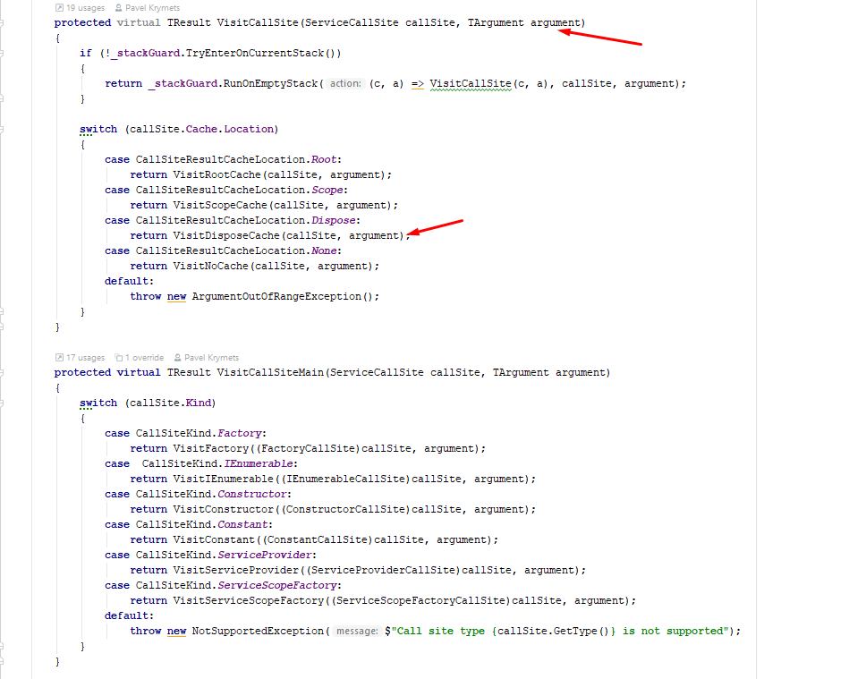
Task: Click the ServiceProvider enum member of CallSiteKind
Action: 265,555
